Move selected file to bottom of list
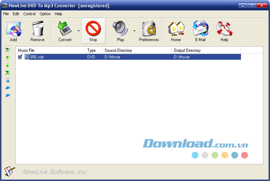 tap(8, 73)
